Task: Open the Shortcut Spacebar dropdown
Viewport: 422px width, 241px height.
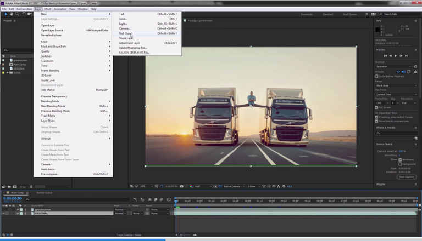Action: 393,67
